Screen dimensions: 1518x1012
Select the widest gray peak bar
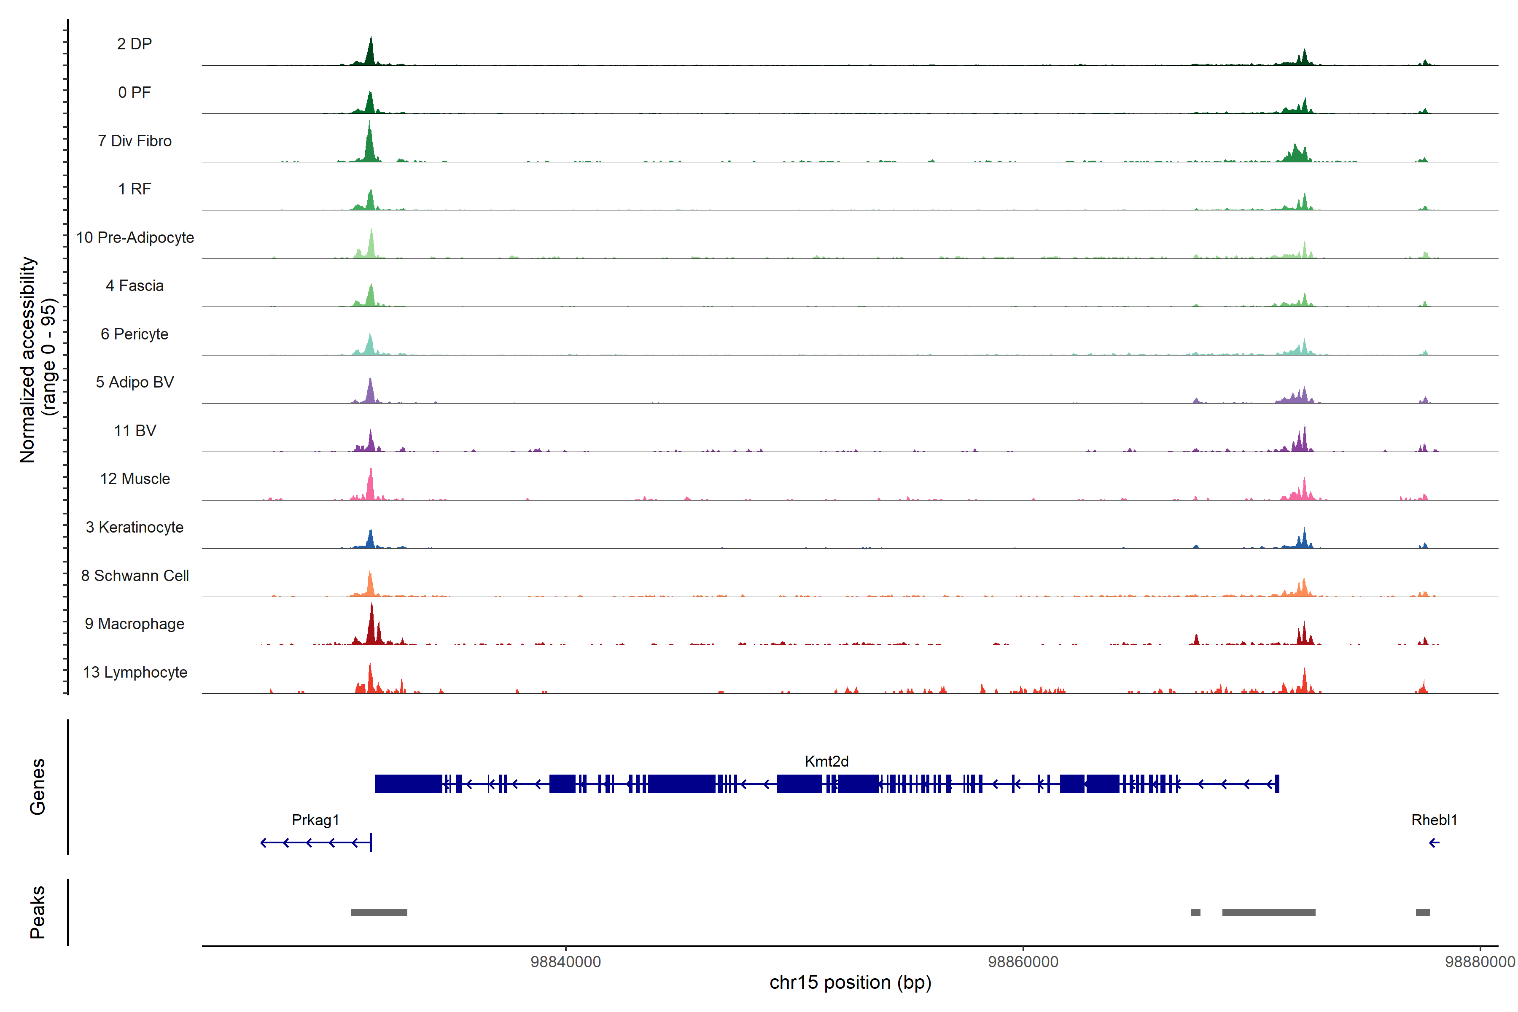click(1268, 912)
